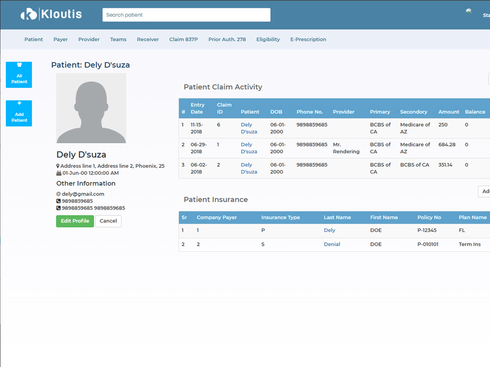Click the patient profile photo placeholder
Screen dimensions: 490x367
point(91,108)
